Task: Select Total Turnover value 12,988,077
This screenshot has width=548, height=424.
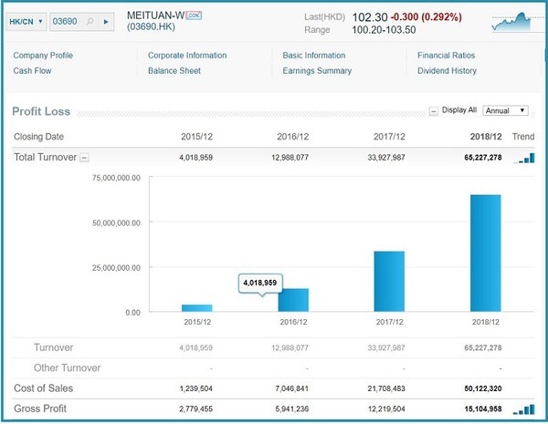Action: [x=290, y=158]
